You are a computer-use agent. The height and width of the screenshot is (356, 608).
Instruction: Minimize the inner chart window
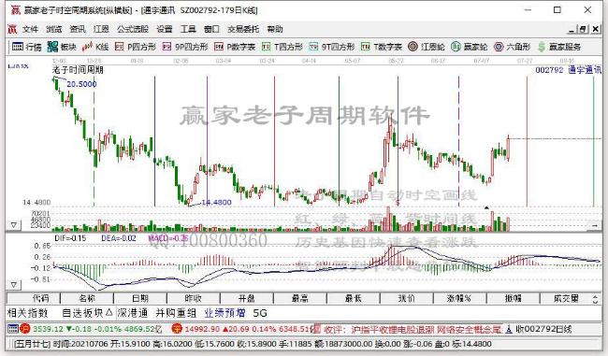(572, 29)
